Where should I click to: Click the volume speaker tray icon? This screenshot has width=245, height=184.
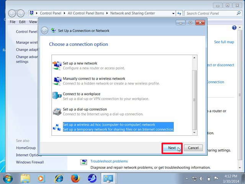pyautogui.click(x=202, y=179)
